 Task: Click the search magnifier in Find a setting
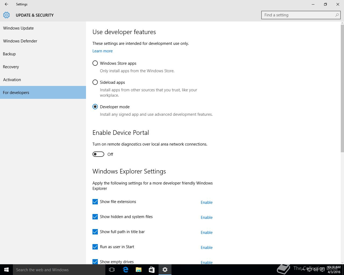(x=337, y=15)
